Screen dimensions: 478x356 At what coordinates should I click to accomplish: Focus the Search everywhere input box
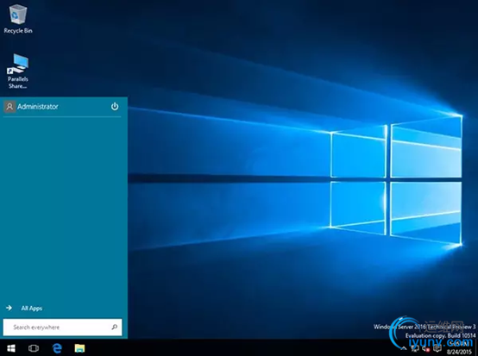62,328
